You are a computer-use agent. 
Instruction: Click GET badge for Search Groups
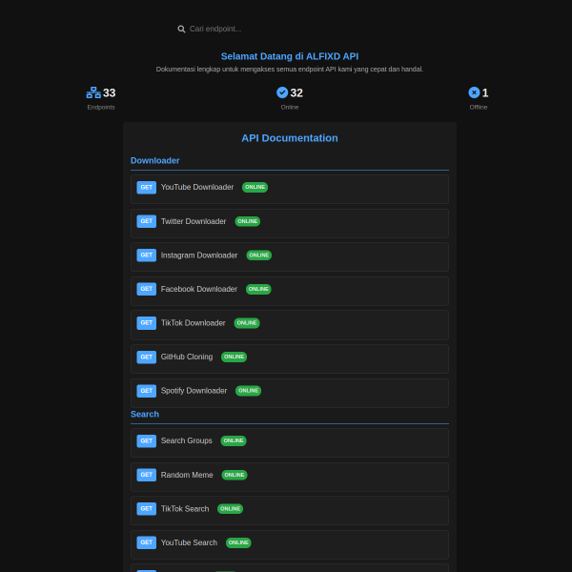click(x=146, y=441)
